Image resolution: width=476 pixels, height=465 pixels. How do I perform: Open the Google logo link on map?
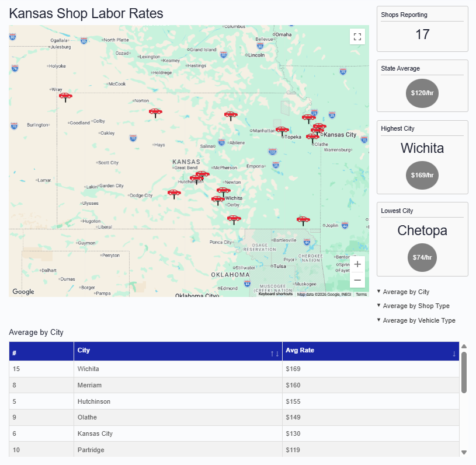pyautogui.click(x=23, y=292)
